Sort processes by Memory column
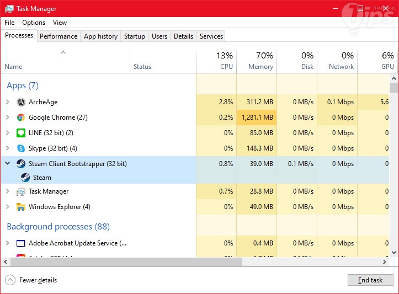The width and height of the screenshot is (399, 294). pyautogui.click(x=257, y=62)
